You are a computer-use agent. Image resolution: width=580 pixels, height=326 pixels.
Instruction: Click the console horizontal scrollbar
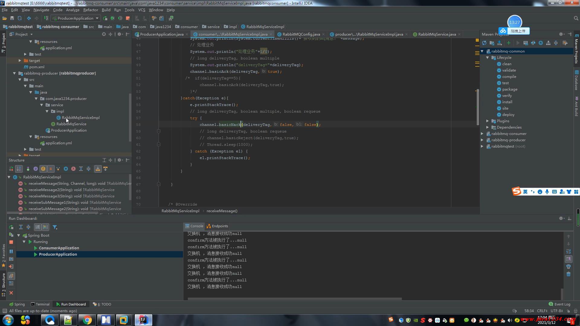[295, 299]
